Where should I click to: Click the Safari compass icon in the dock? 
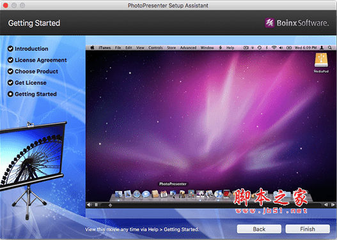coord(137,194)
